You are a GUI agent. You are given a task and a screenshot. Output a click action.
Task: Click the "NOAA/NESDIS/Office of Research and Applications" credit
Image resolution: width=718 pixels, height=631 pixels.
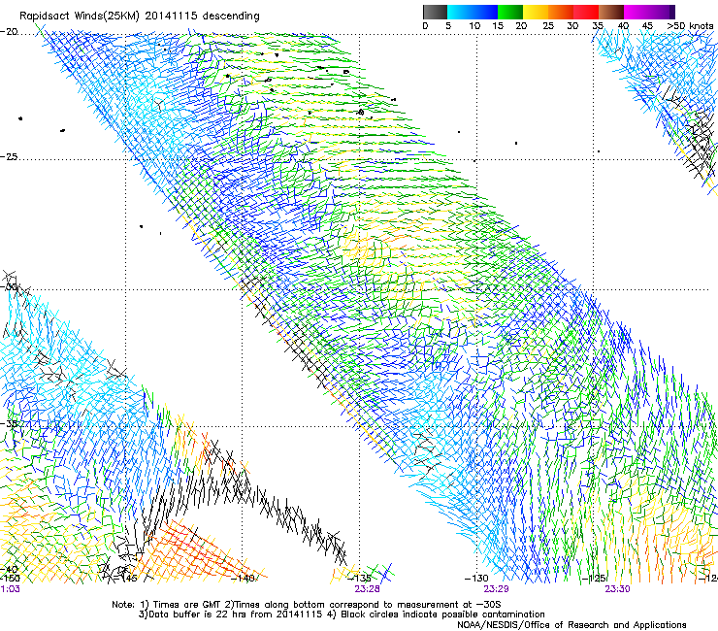[571, 625]
